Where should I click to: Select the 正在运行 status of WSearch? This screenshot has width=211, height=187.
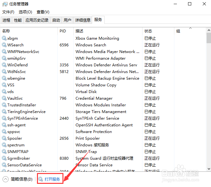152,45
